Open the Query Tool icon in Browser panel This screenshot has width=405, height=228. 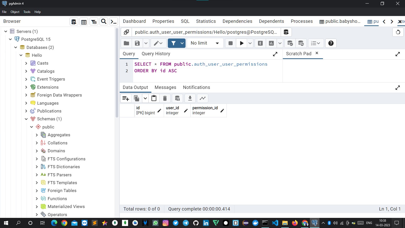point(74,22)
